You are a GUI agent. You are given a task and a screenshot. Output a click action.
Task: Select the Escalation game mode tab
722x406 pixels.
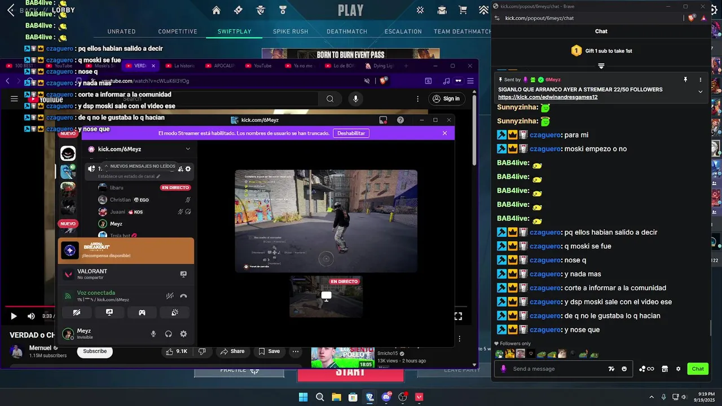point(403,32)
